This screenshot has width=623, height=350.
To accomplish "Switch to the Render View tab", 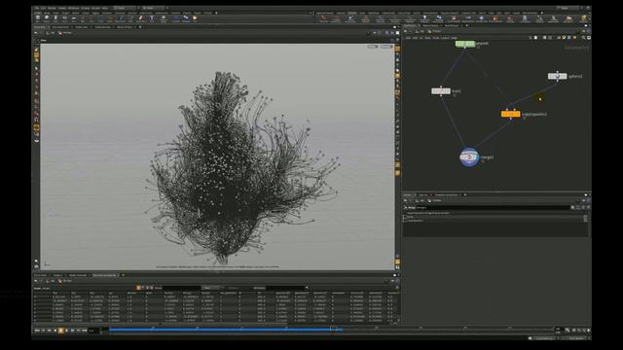I will 81,27.
